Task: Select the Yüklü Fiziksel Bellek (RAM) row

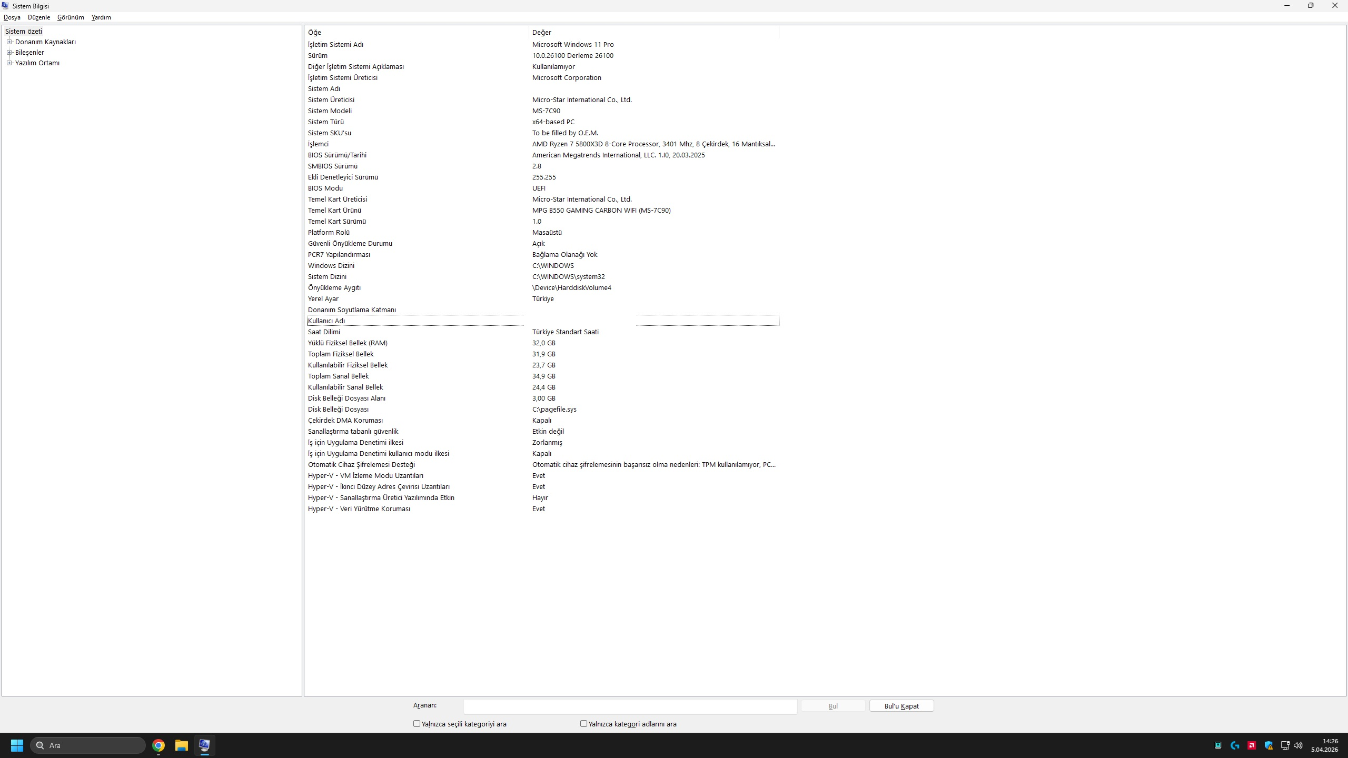Action: [543, 343]
